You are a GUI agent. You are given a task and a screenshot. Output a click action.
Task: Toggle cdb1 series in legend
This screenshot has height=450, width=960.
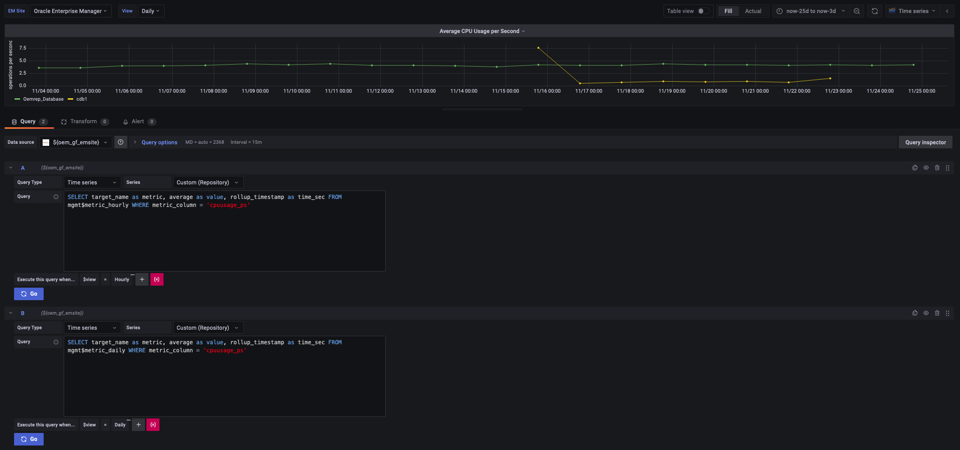pyautogui.click(x=82, y=99)
